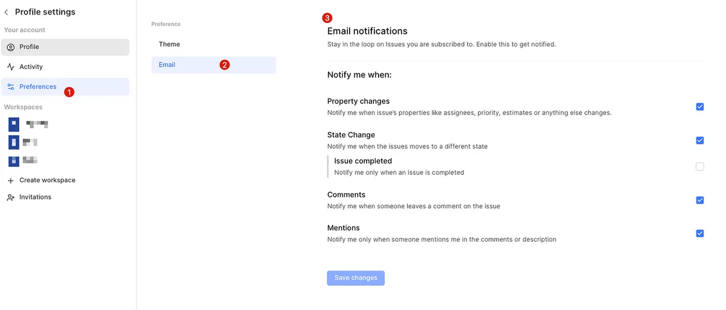726x310 pixels.
Task: Uncheck the State Change checkbox
Action: click(700, 140)
